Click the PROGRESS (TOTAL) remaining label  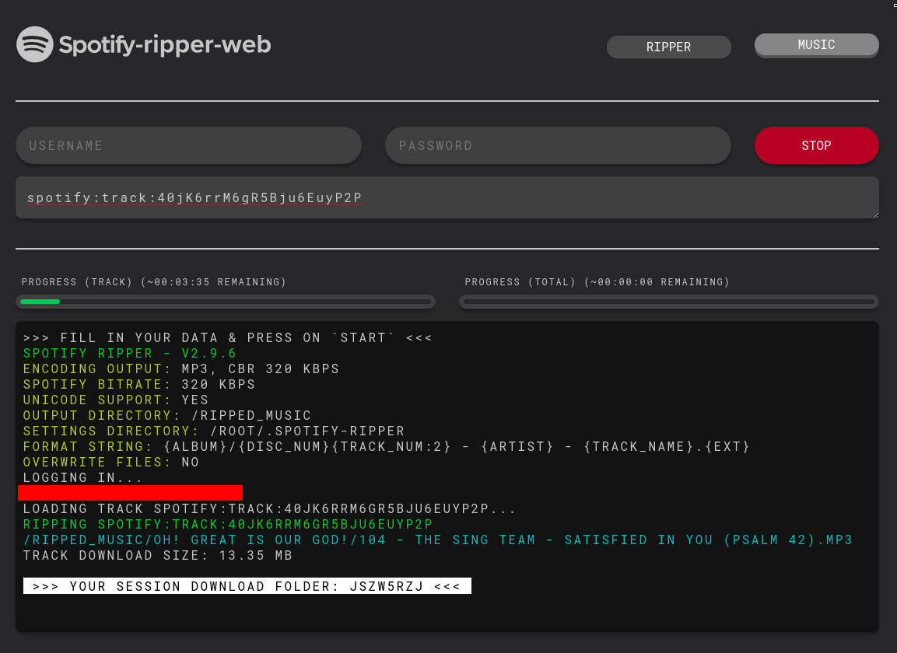tap(597, 282)
